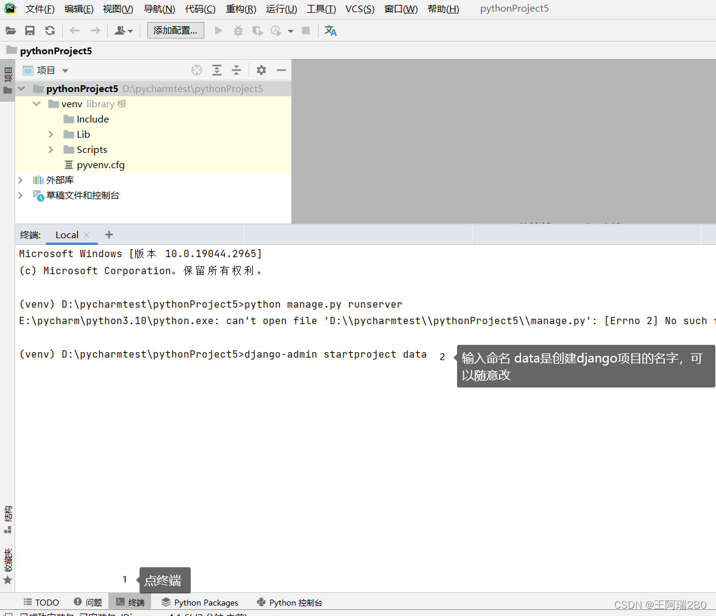Click the Save All icon
Viewport: 716px width, 616px height.
[x=29, y=30]
